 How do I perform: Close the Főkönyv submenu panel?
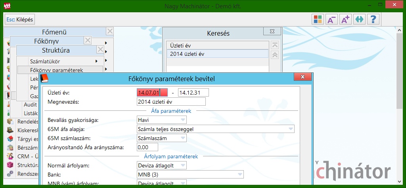pyautogui.click(x=88, y=40)
